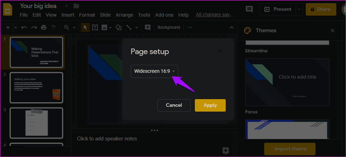Click Cancel in Page setup dialog

174,105
